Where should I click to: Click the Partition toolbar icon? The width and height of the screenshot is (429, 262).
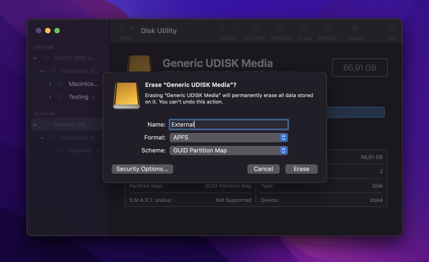(x=281, y=28)
